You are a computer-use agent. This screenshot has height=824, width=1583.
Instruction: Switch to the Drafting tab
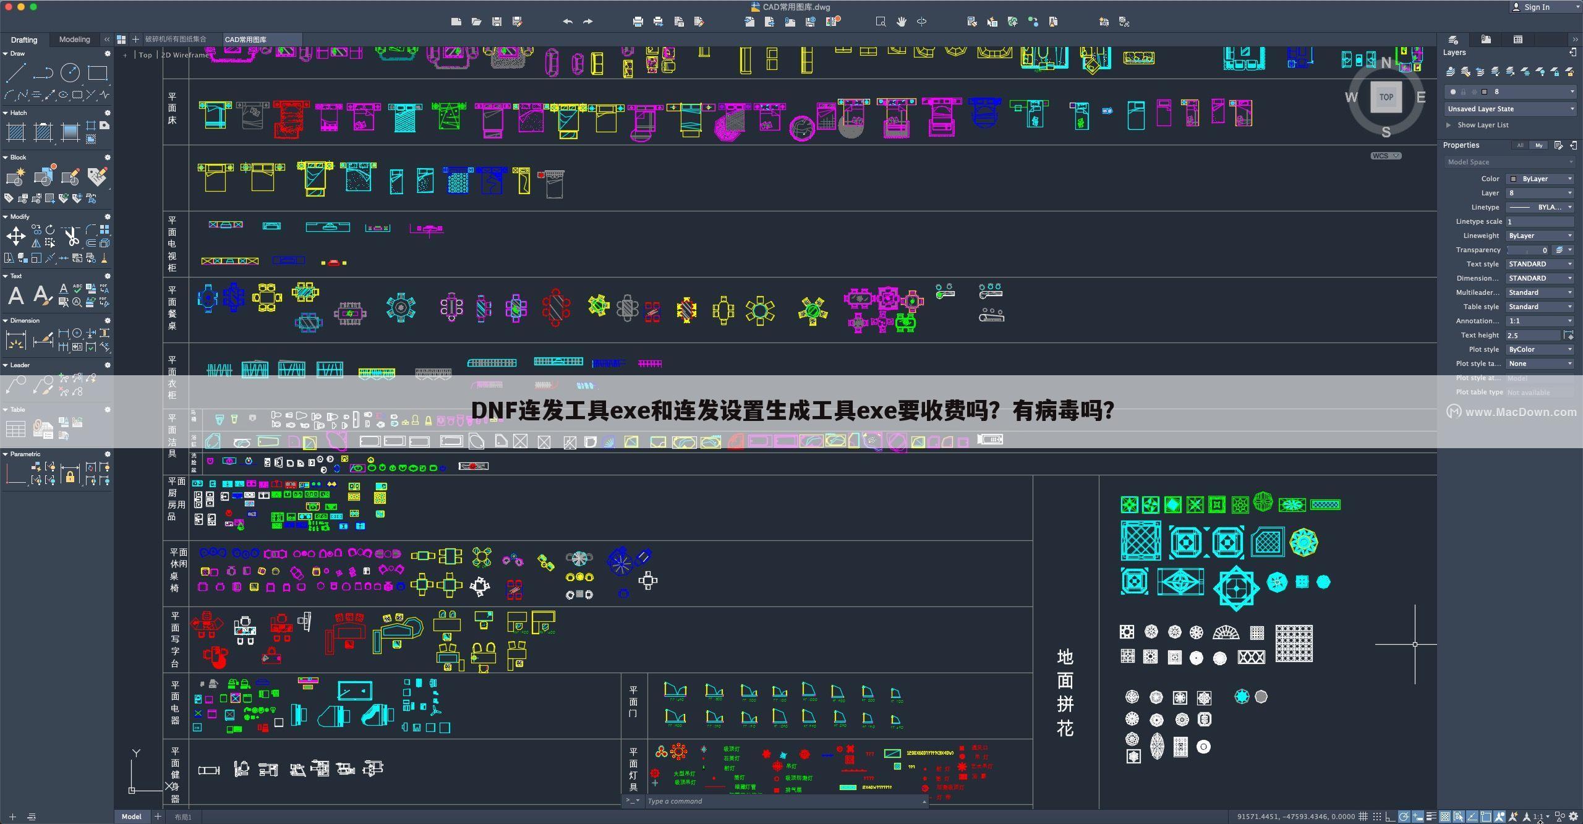pyautogui.click(x=24, y=40)
